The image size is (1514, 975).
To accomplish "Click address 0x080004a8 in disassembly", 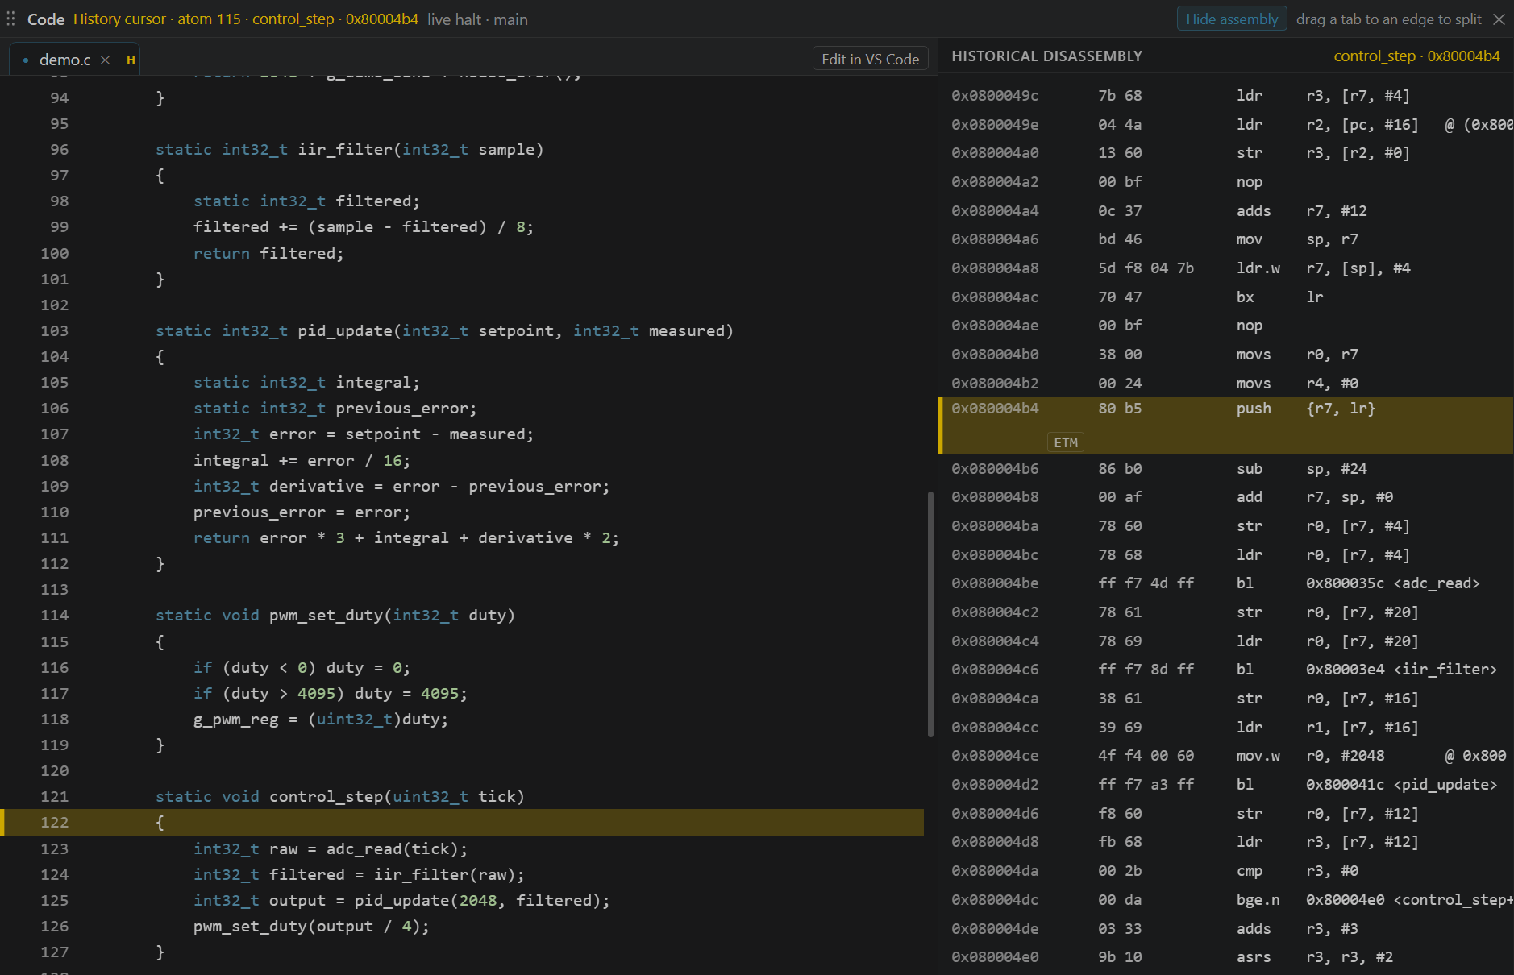I will point(995,268).
